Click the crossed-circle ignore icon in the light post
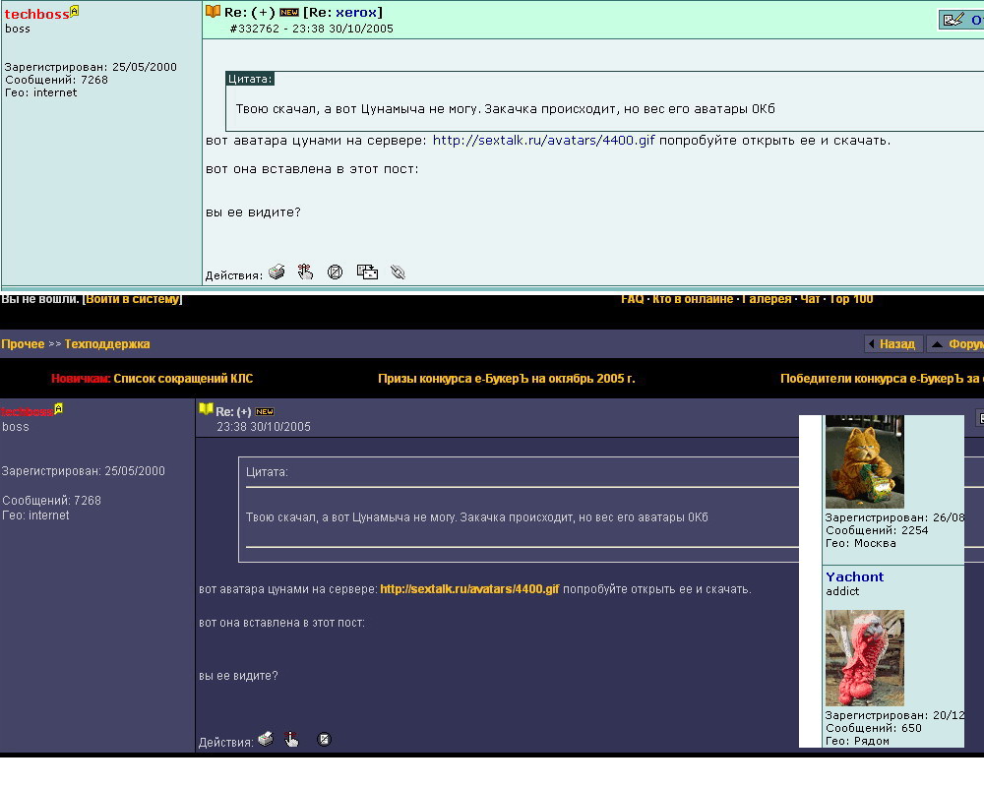The width and height of the screenshot is (984, 787). tap(335, 272)
